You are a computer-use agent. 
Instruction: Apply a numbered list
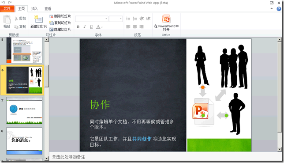click(135, 19)
